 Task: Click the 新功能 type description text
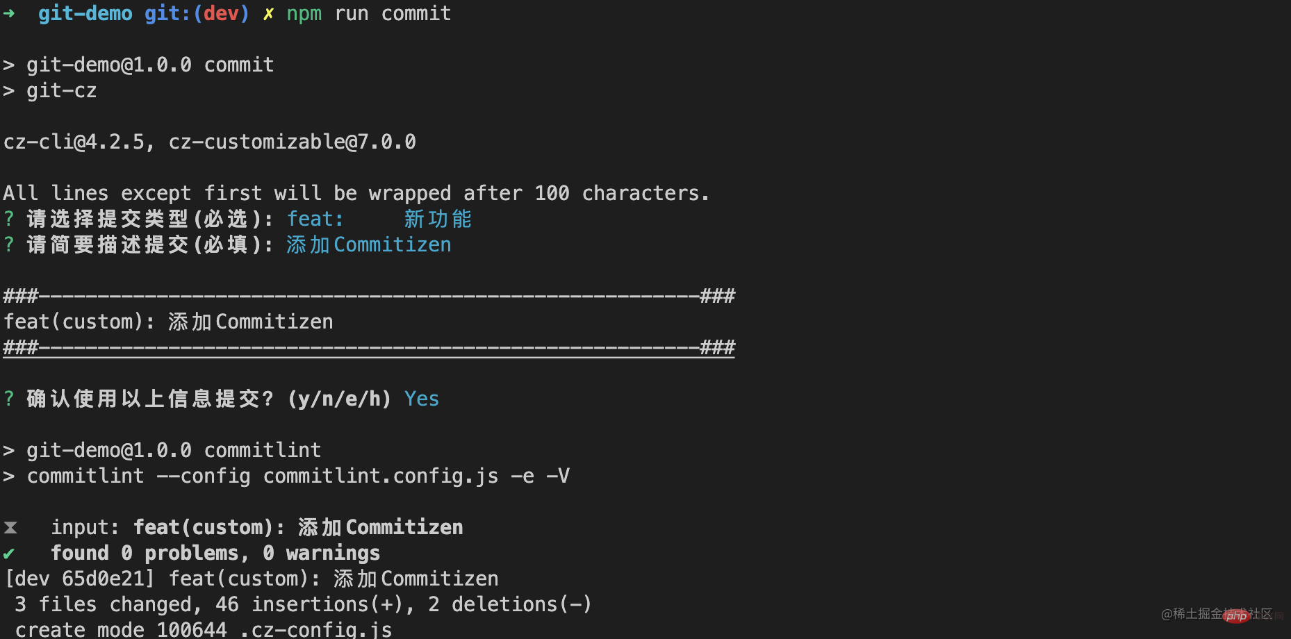pyautogui.click(x=438, y=219)
